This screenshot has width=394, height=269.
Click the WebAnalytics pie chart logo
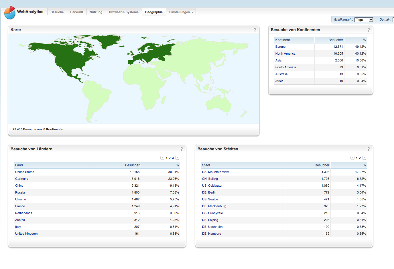[10, 13]
